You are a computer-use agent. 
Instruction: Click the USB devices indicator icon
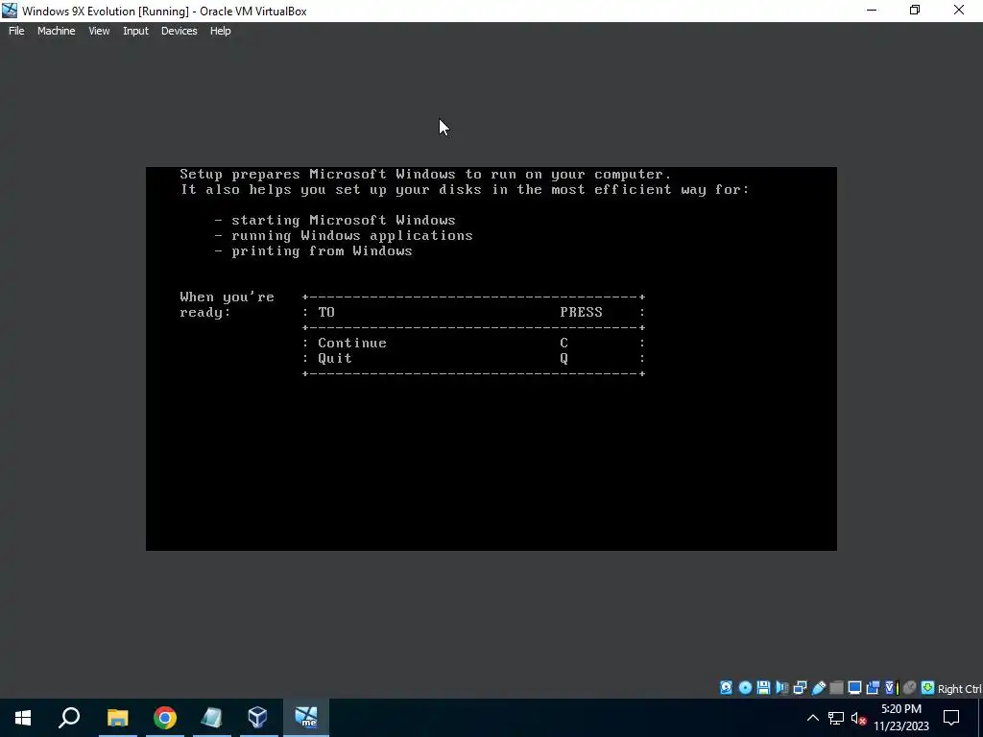[x=818, y=687]
